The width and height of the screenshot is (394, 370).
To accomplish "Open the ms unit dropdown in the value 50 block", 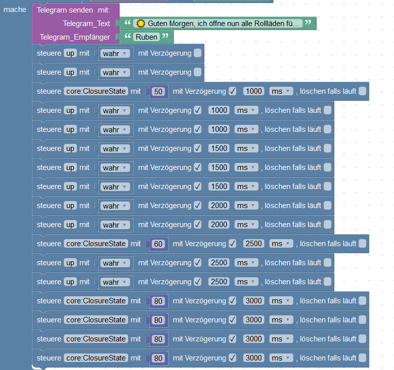I will [x=281, y=91].
